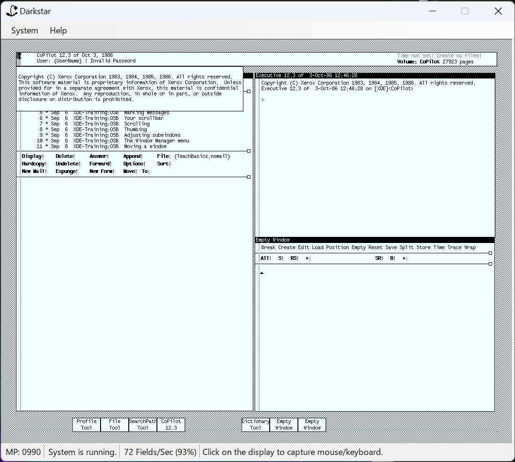Click Save in Empty Window menu
515x462 pixels.
pos(391,247)
